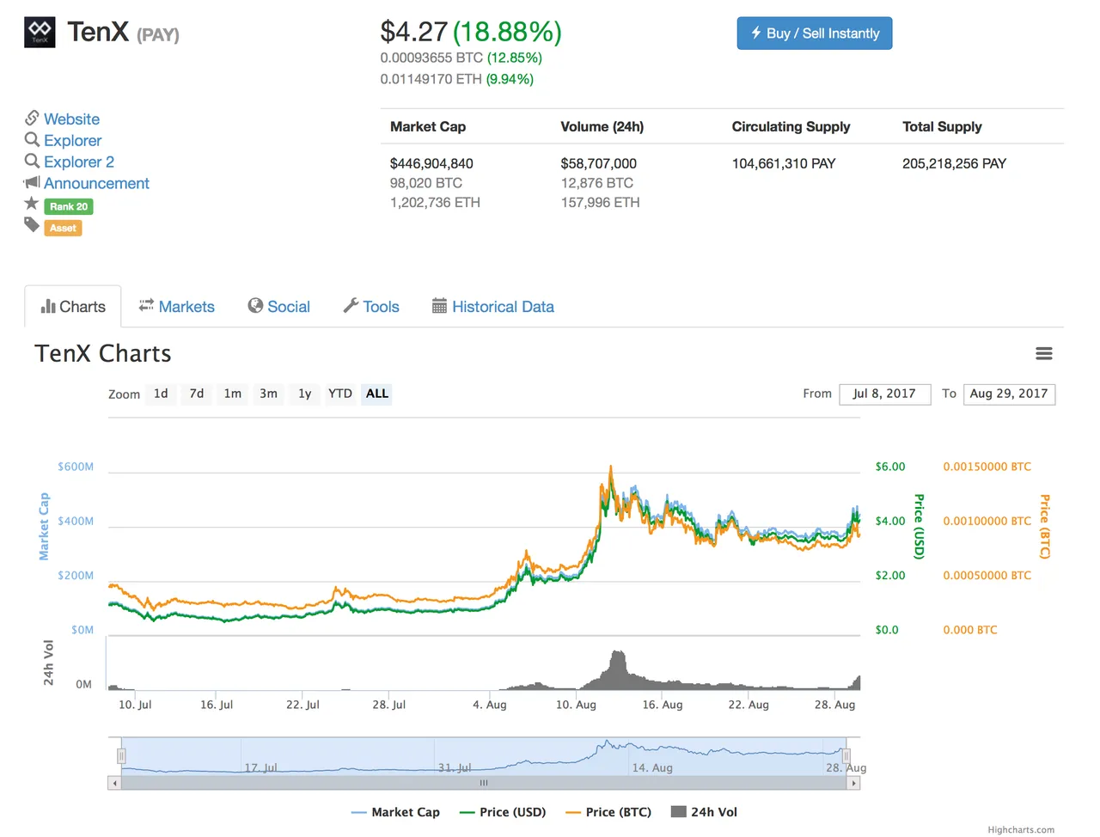1100x837 pixels.
Task: Click the chain link icon beside Website
Action: coord(32,118)
